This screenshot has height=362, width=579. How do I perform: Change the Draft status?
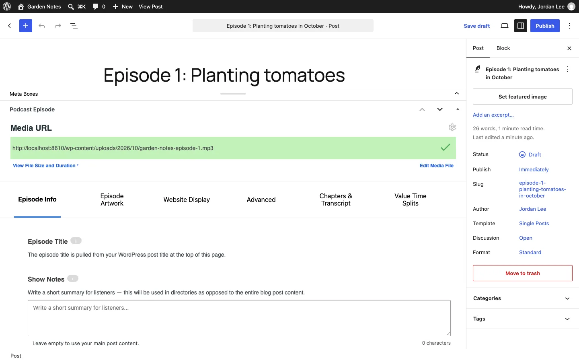coord(530,154)
